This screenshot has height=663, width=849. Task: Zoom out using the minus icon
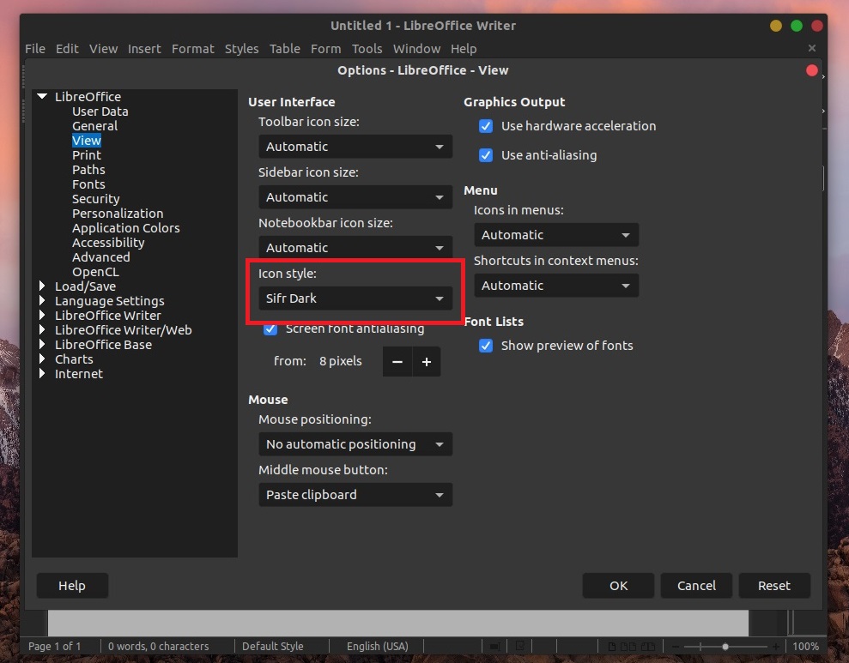point(675,646)
